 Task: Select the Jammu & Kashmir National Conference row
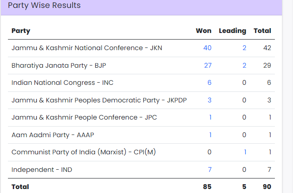tap(141, 48)
